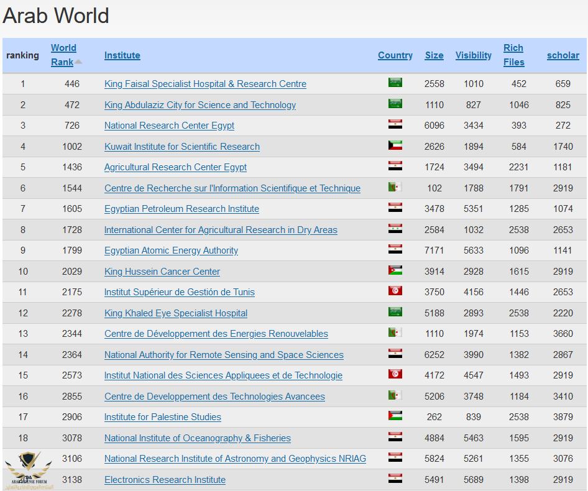
Task: Click the Syria flag in the Dry Areas row
Action: (x=395, y=228)
